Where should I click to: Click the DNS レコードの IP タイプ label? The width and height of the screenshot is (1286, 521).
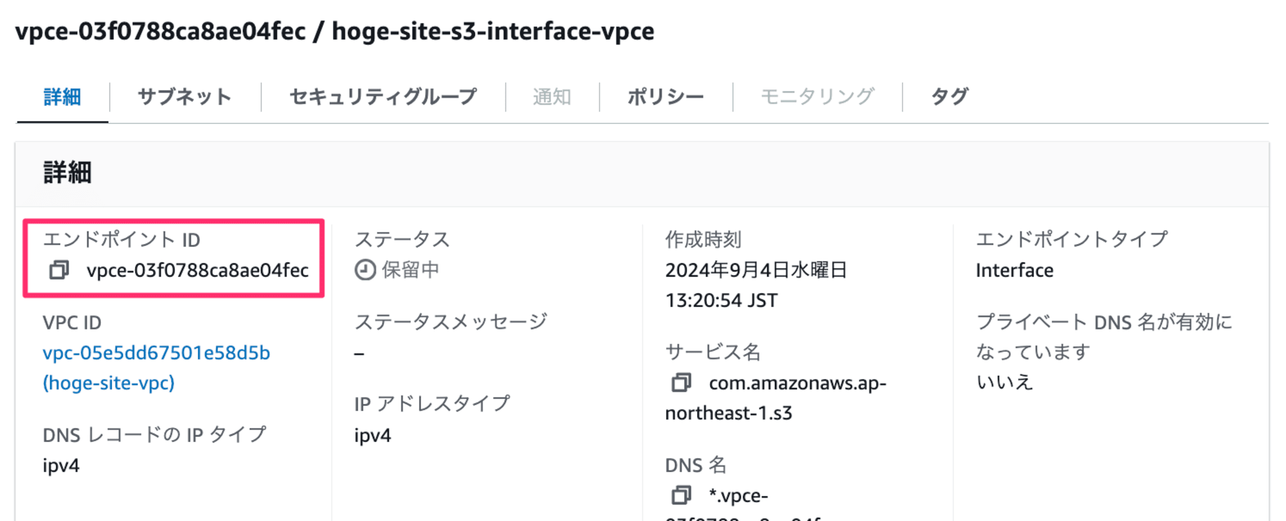pyautogui.click(x=154, y=435)
